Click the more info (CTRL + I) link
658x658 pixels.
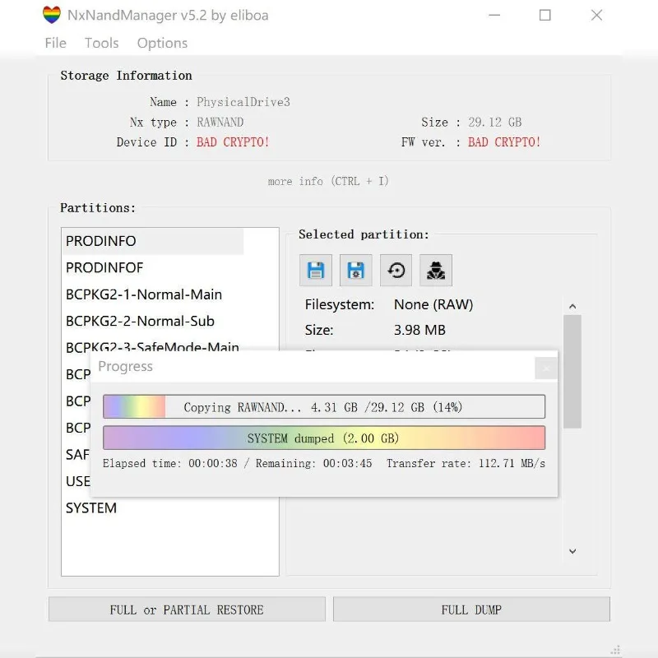pos(328,181)
